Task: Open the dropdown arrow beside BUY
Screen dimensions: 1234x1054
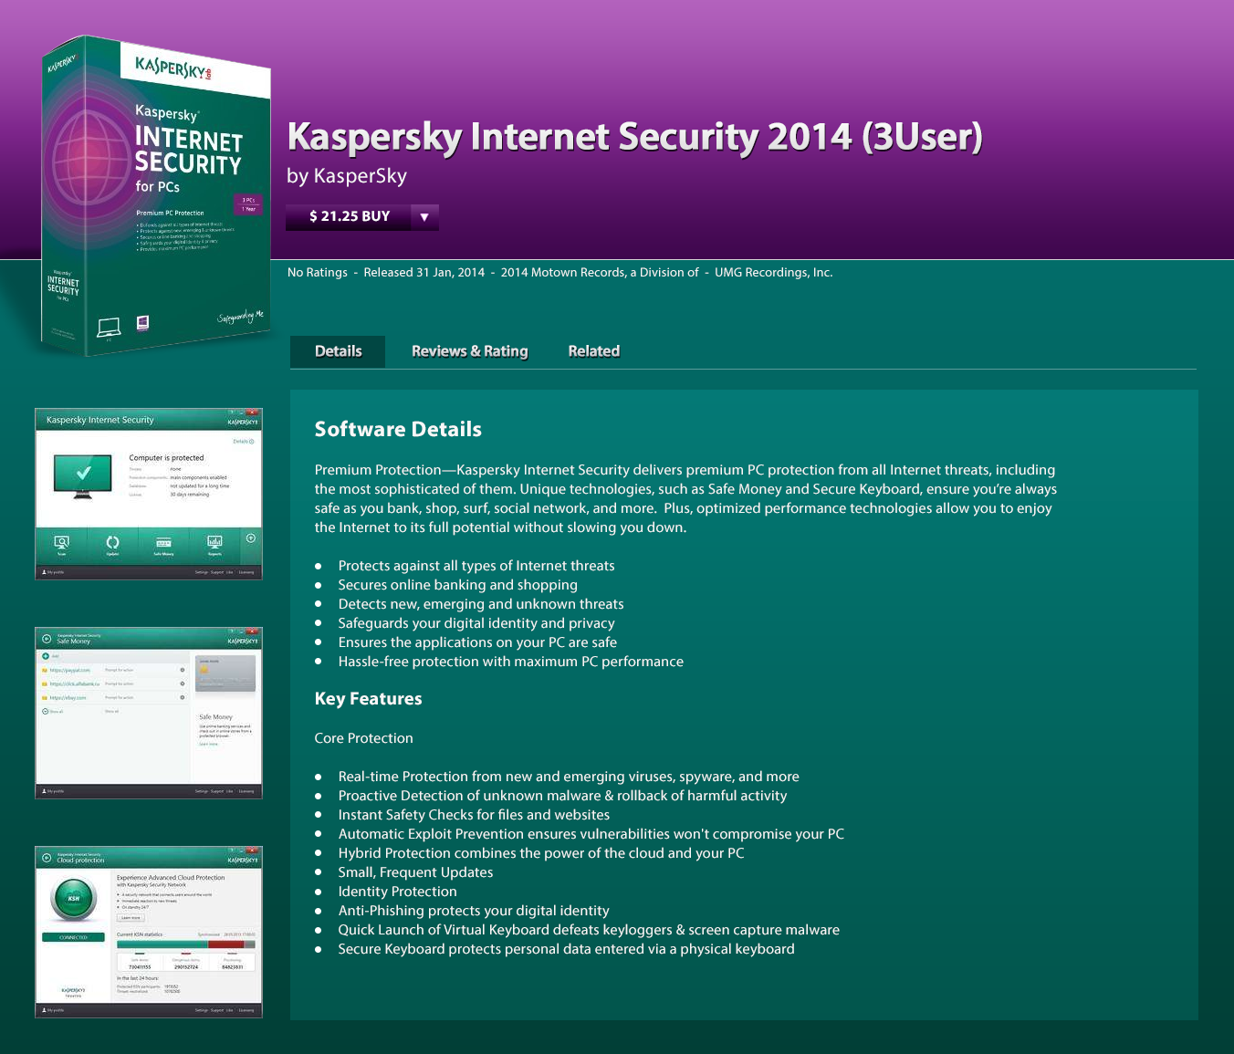Action: pos(424,216)
